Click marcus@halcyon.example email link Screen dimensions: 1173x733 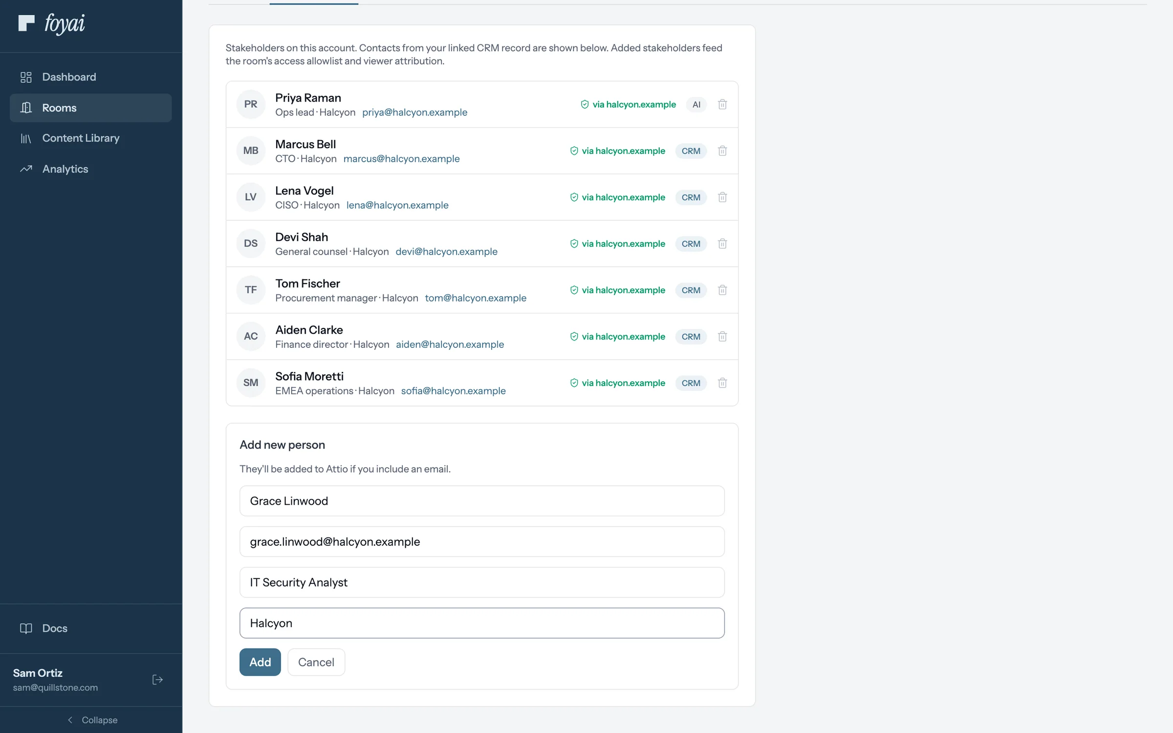coord(401,159)
